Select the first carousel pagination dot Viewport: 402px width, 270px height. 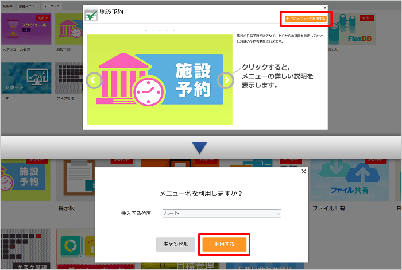point(146,30)
